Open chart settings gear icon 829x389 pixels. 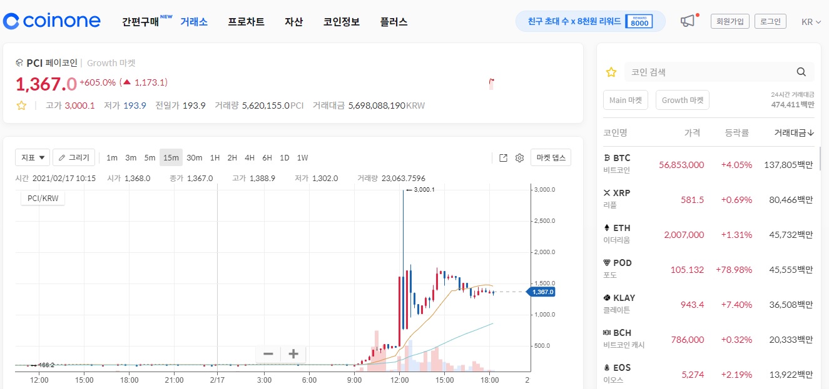coord(519,158)
